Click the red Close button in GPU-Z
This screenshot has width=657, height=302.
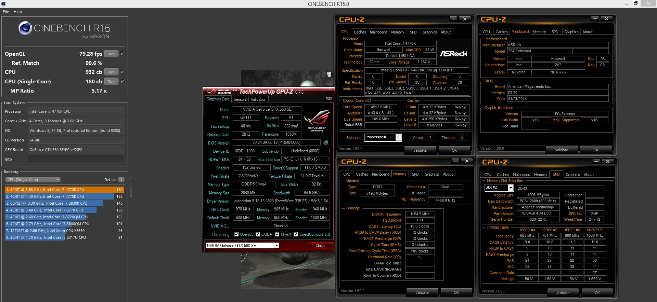320,246
